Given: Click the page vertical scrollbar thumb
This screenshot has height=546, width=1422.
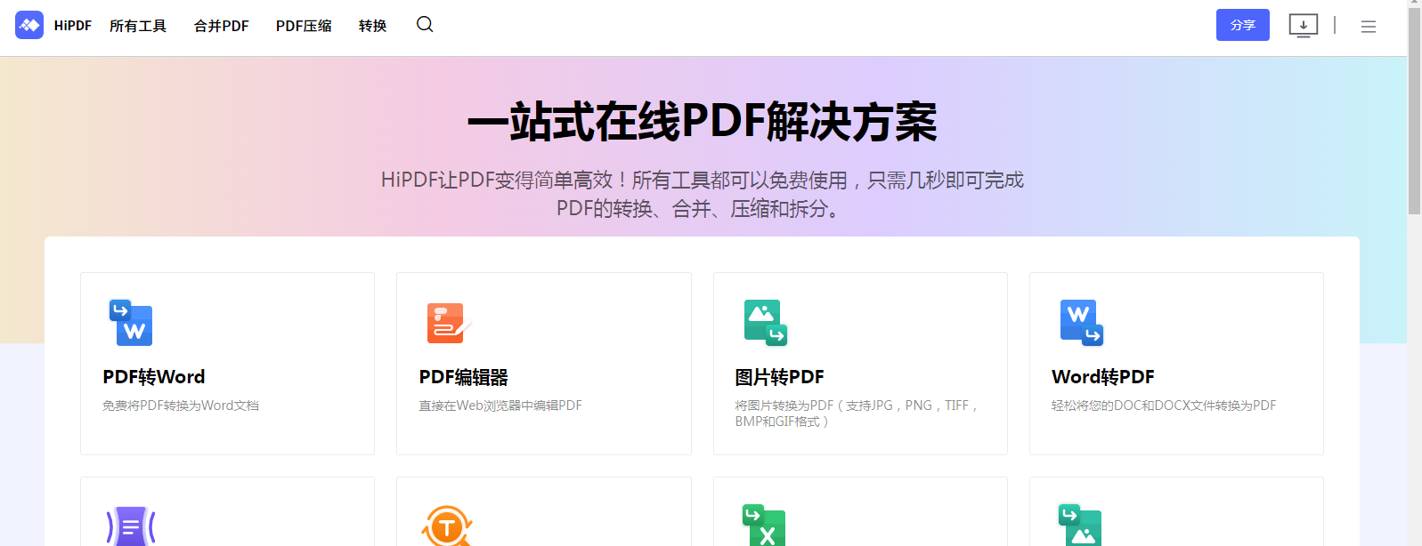Looking at the screenshot, I should coord(1414,111).
